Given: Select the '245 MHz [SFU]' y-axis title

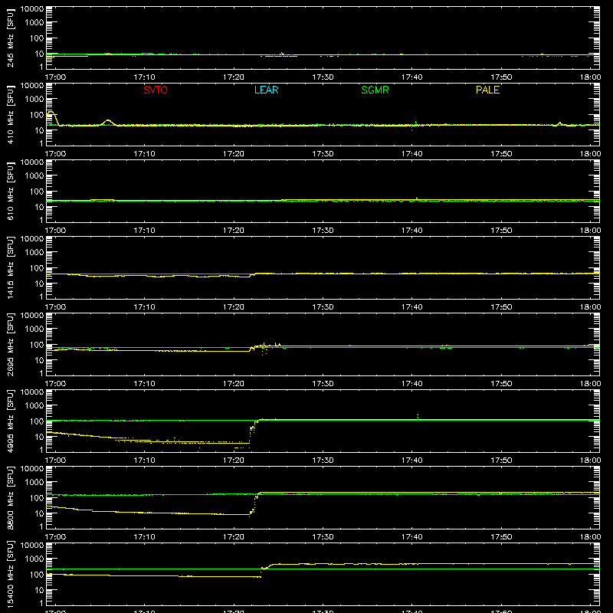Looking at the screenshot, I should point(10,38).
